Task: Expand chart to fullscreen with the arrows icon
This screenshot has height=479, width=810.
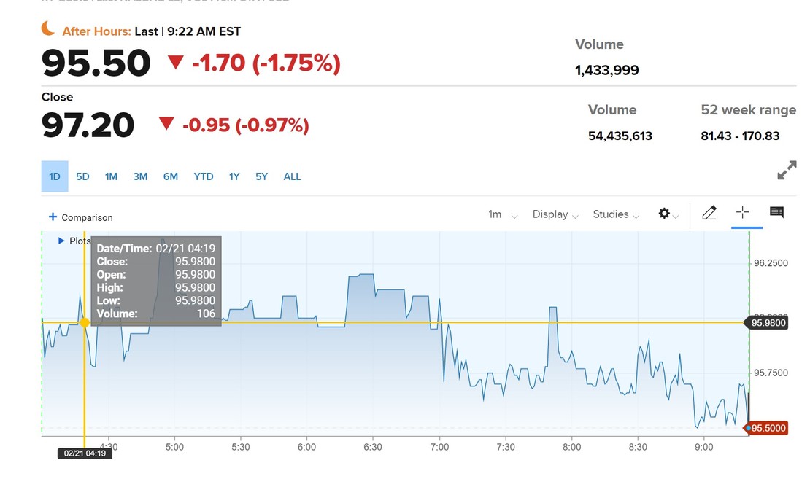Action: 786,170
